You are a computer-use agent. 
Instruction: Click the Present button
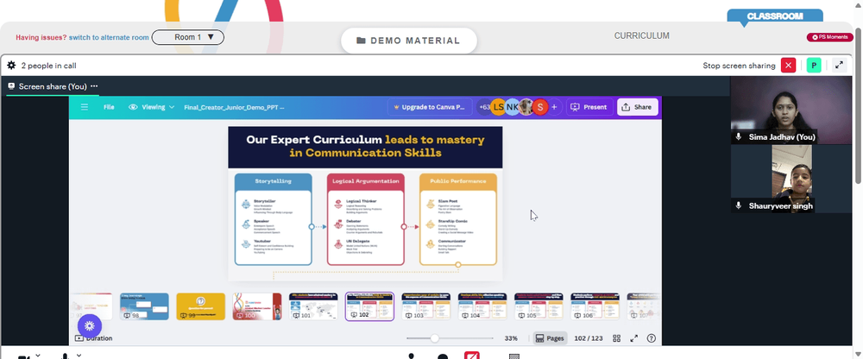click(x=589, y=107)
